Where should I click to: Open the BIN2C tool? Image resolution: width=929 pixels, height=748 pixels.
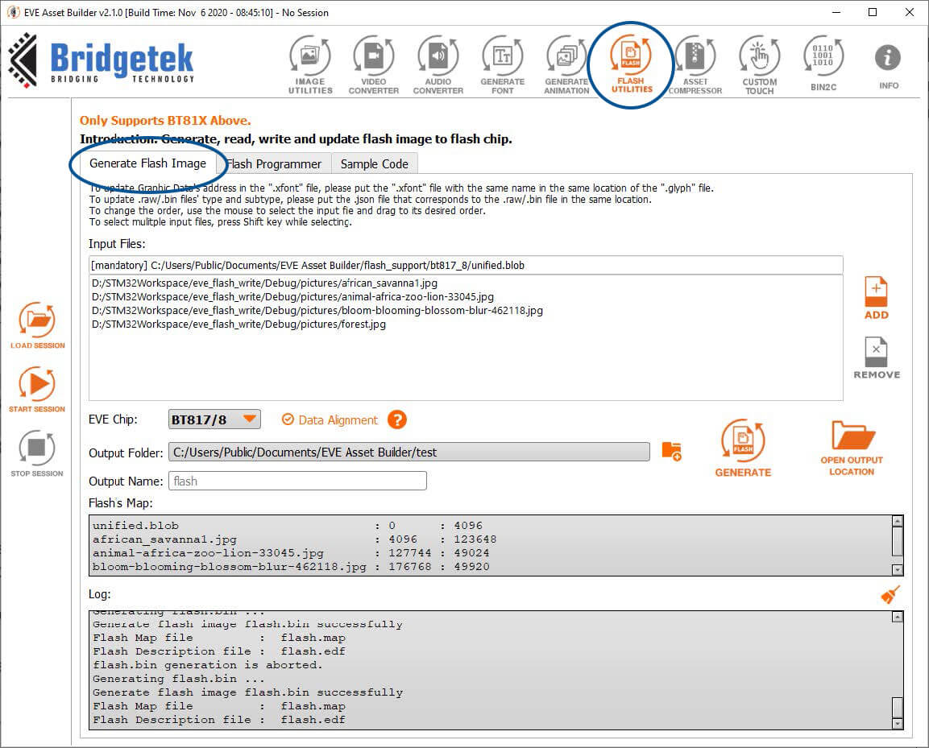tap(823, 64)
